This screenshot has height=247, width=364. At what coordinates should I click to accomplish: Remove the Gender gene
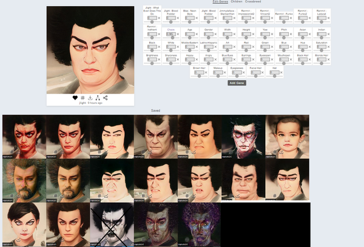click(215, 34)
